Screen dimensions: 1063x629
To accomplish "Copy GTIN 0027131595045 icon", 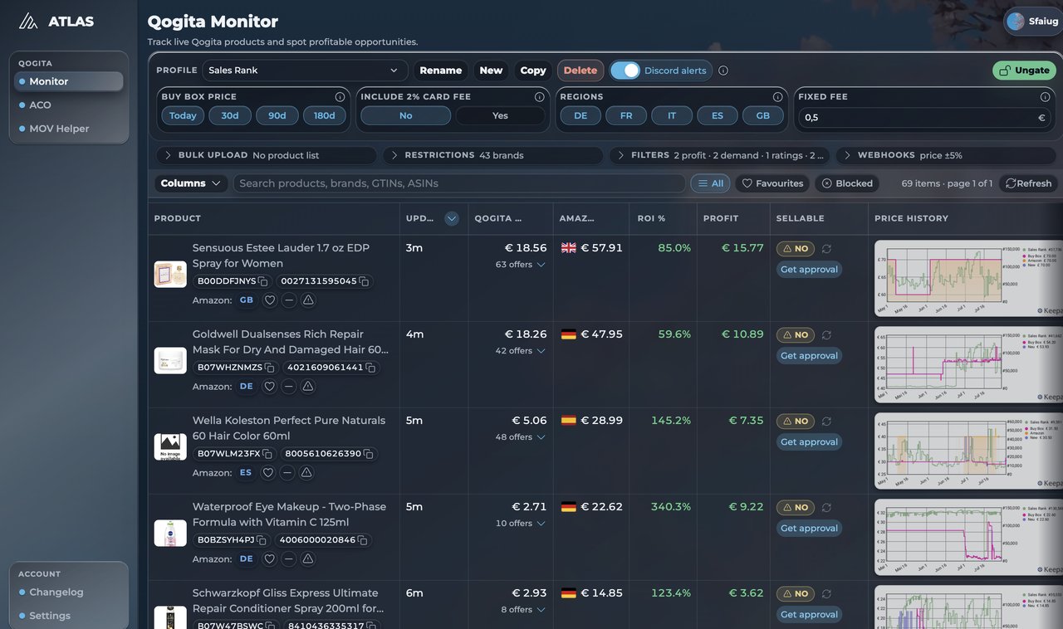I will 364,281.
